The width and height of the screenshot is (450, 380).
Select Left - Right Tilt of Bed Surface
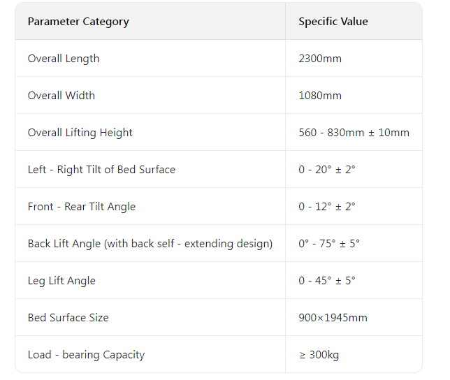pos(101,170)
